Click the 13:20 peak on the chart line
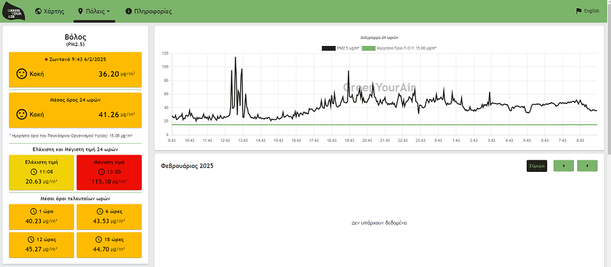 236,57
